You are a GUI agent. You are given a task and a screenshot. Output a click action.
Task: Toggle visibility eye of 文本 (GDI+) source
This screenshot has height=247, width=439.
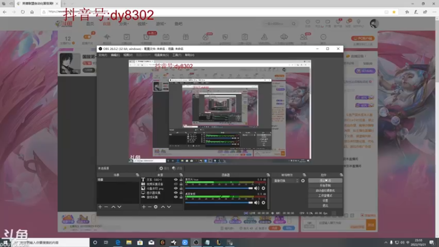point(176,180)
